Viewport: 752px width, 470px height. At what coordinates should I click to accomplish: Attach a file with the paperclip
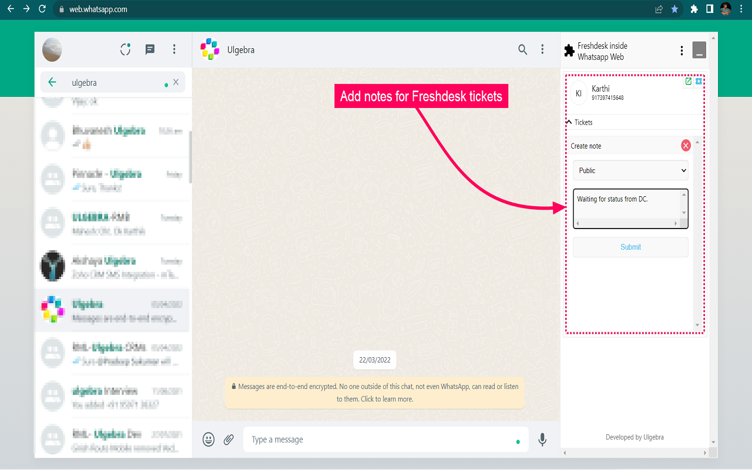coord(229,439)
